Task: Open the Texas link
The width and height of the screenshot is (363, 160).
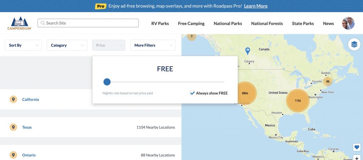Action: point(27,127)
